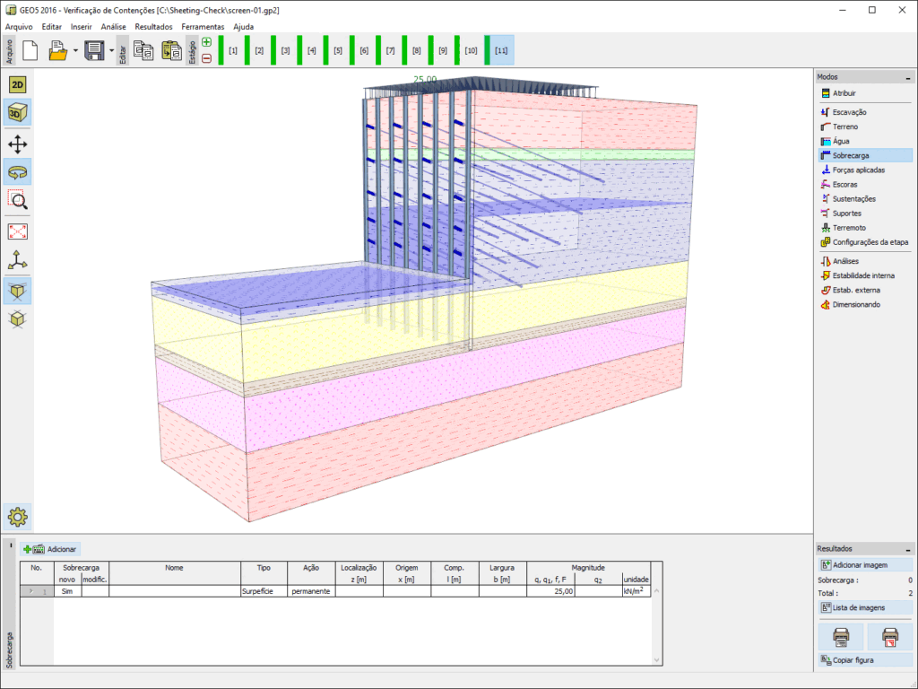The image size is (918, 689).
Task: Expand the save options dropdown arrow
Action: pos(111,50)
